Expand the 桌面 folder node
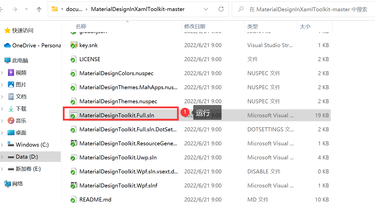This screenshot has width=375, height=204. point(2,133)
